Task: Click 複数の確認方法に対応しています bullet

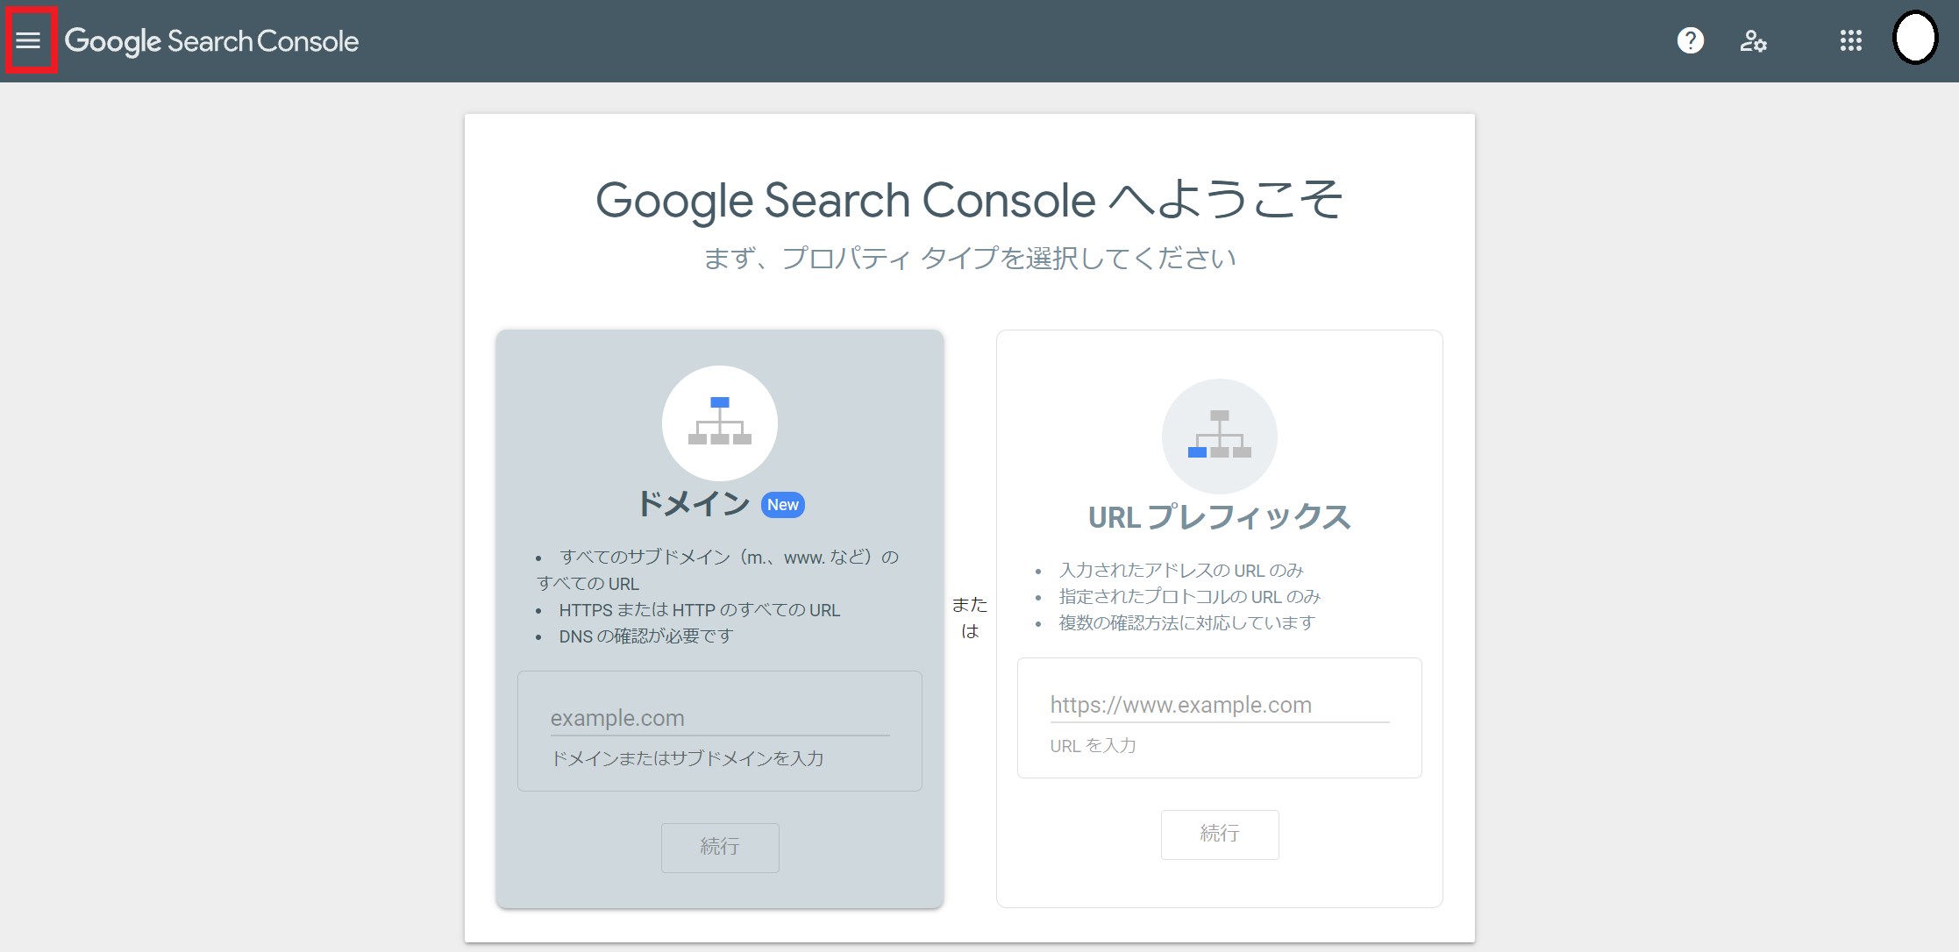Action: click(1187, 623)
